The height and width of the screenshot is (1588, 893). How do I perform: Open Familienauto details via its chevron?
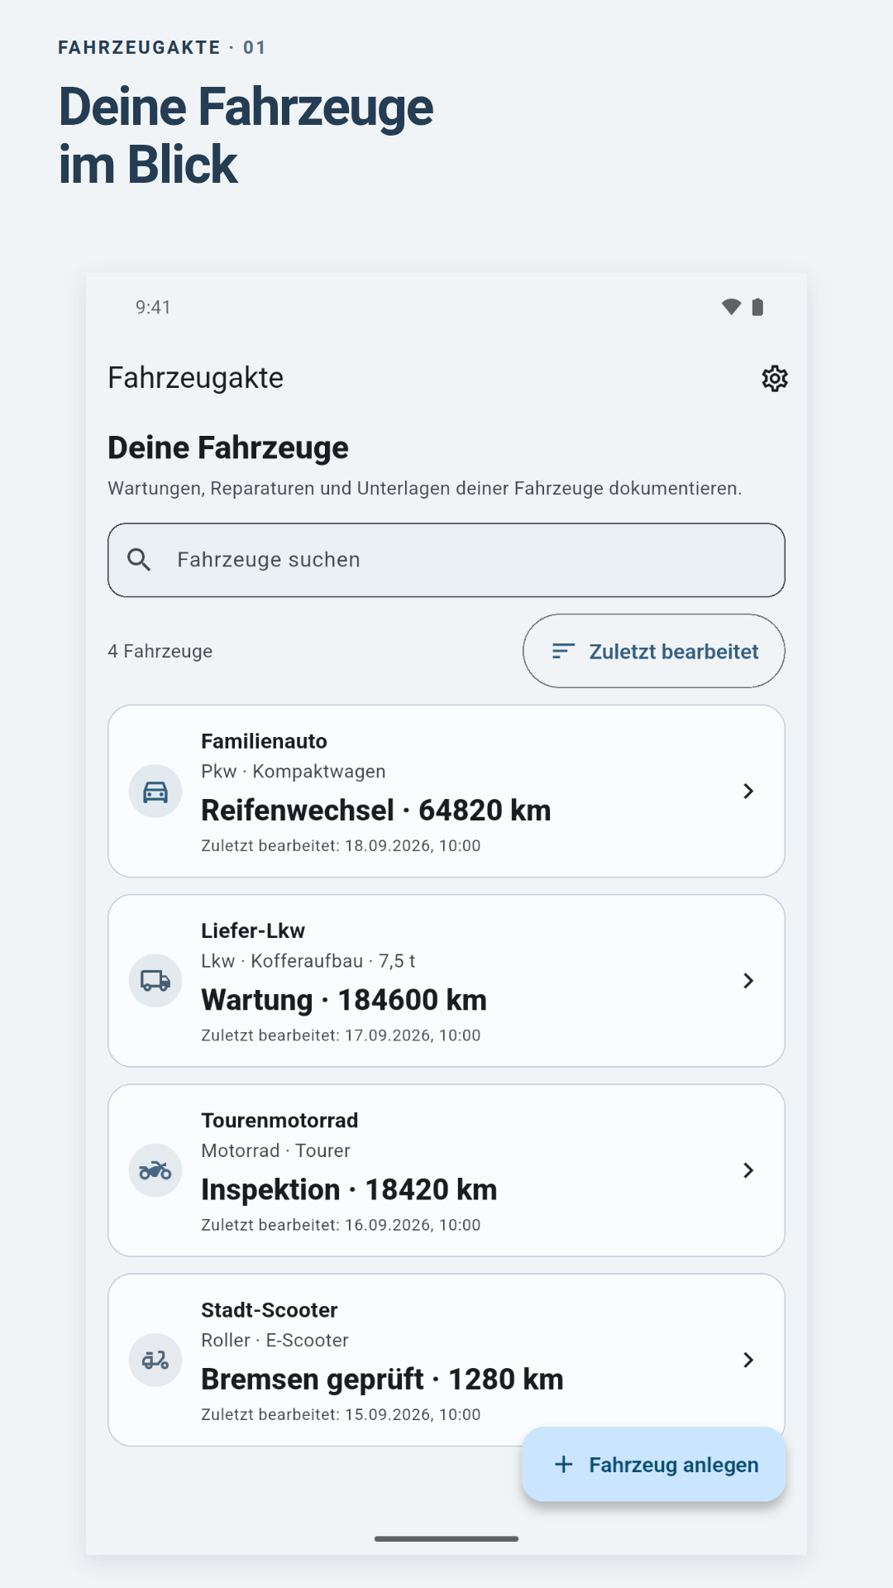click(x=748, y=792)
